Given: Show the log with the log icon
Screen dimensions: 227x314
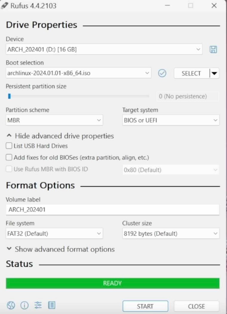Looking at the screenshot, I should pyautogui.click(x=51, y=305).
